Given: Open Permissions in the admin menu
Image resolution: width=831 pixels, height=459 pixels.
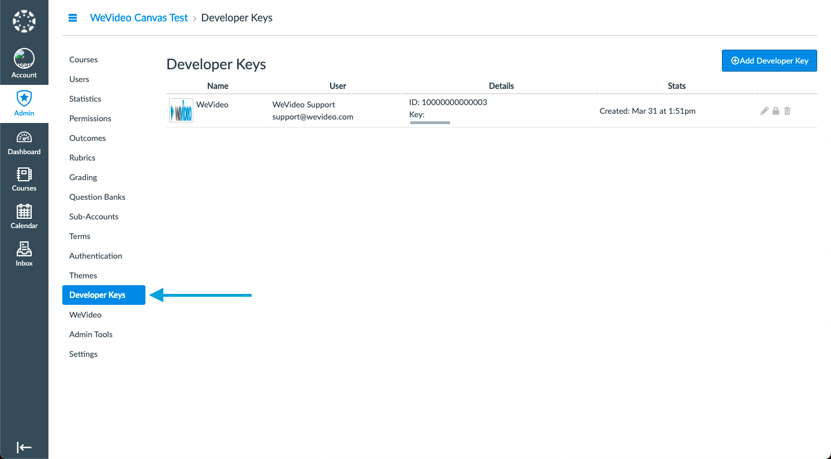Looking at the screenshot, I should [90, 118].
